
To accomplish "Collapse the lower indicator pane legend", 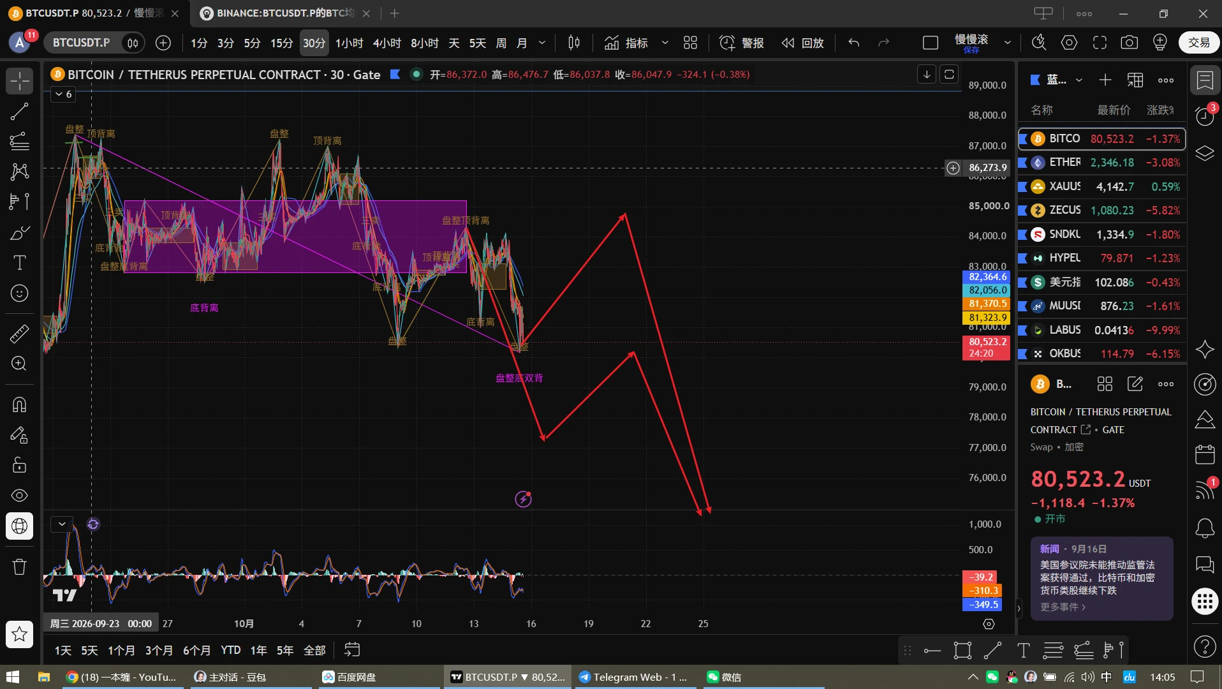I will (62, 524).
